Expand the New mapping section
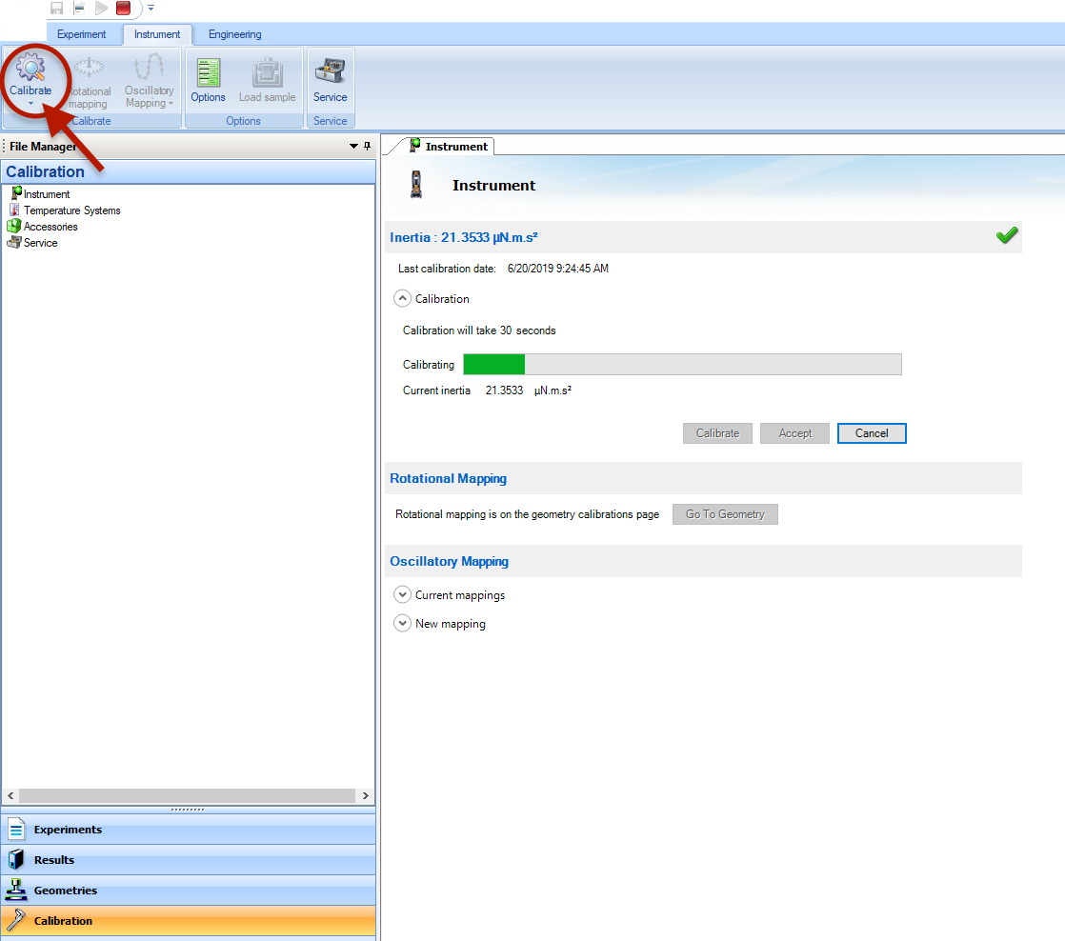This screenshot has width=1065, height=941. click(x=403, y=623)
